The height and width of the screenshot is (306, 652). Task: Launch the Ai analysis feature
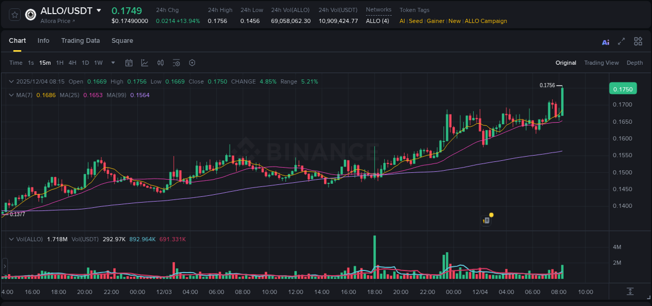(x=606, y=41)
